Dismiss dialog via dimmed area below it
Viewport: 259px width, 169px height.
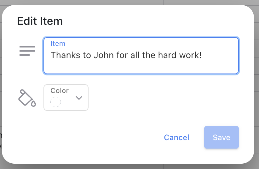[x=129, y=166]
